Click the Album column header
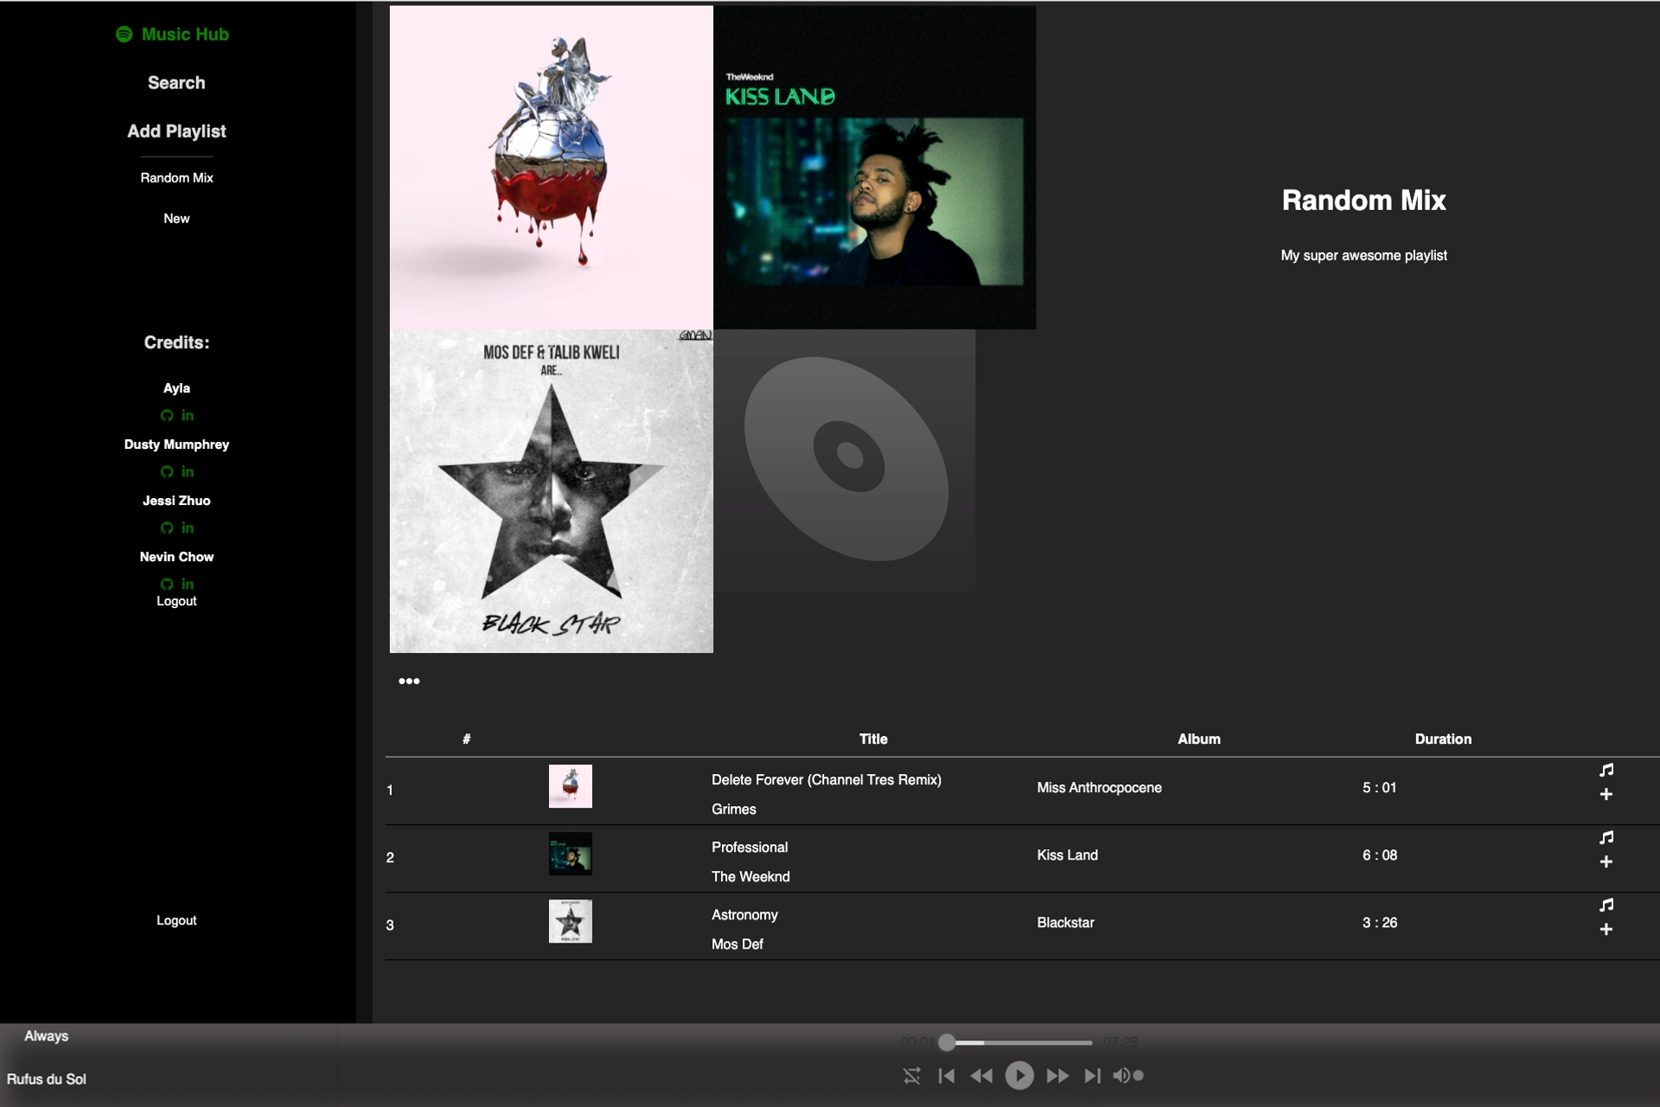 (x=1199, y=739)
